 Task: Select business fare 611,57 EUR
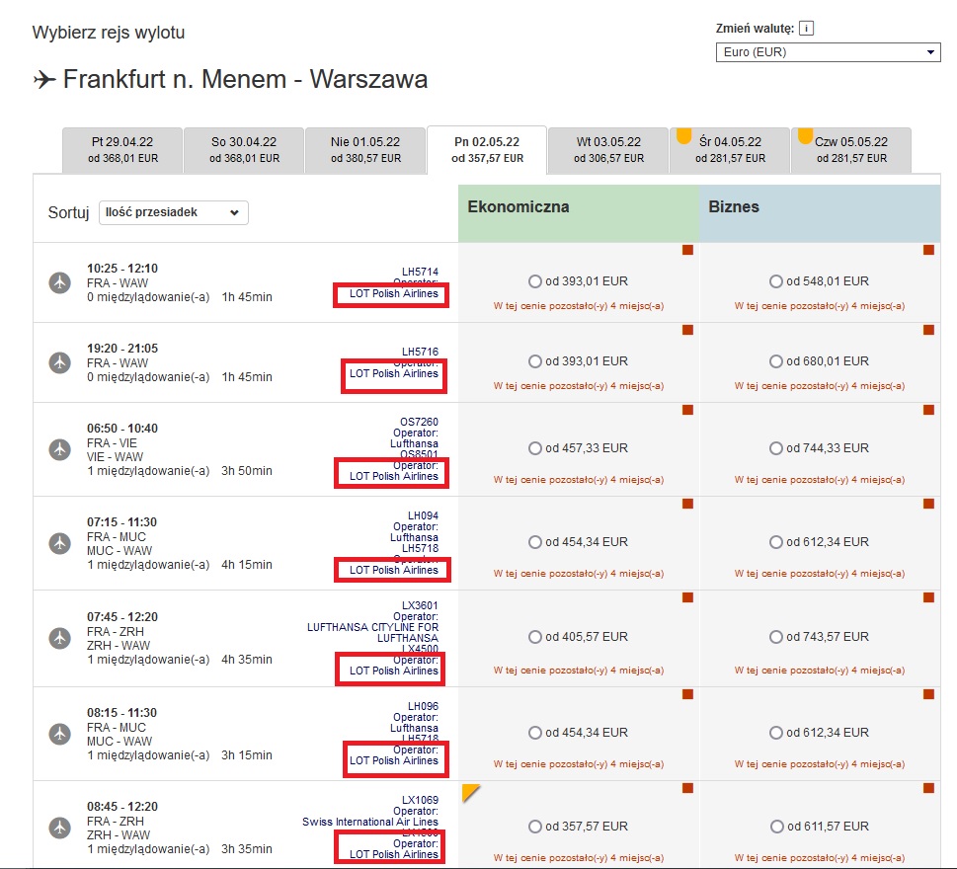tap(777, 827)
